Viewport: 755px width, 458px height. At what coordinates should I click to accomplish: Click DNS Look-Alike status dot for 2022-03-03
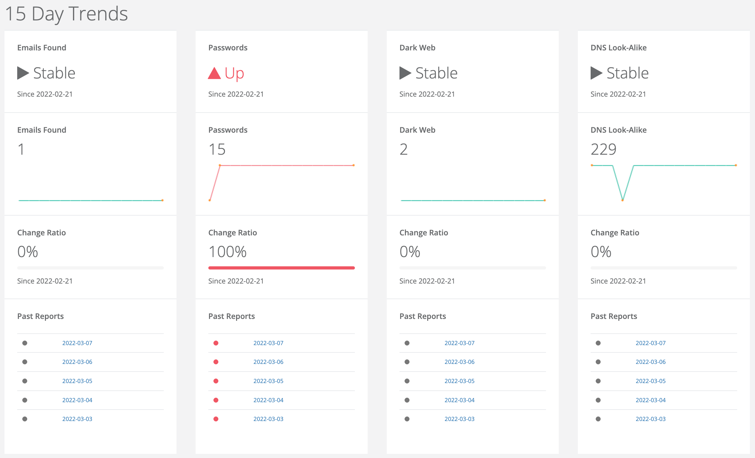tap(598, 419)
